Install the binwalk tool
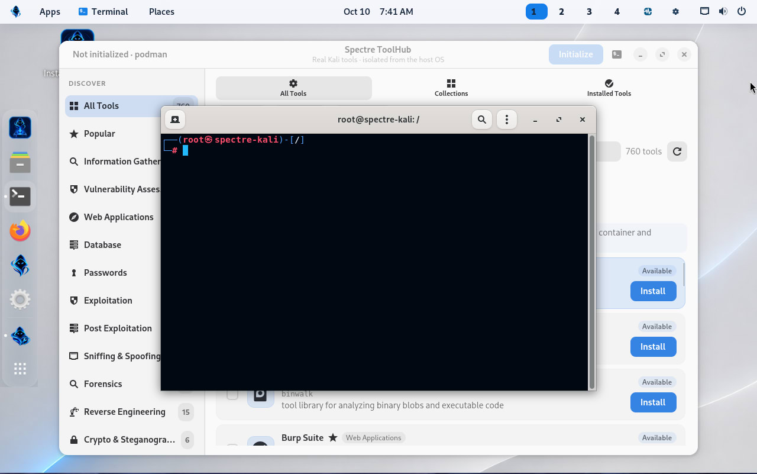 [x=653, y=402]
